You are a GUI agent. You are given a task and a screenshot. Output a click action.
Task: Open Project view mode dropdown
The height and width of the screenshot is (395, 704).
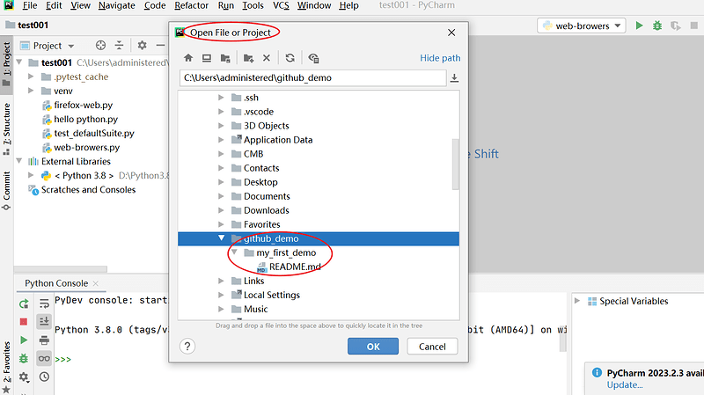[x=71, y=46]
